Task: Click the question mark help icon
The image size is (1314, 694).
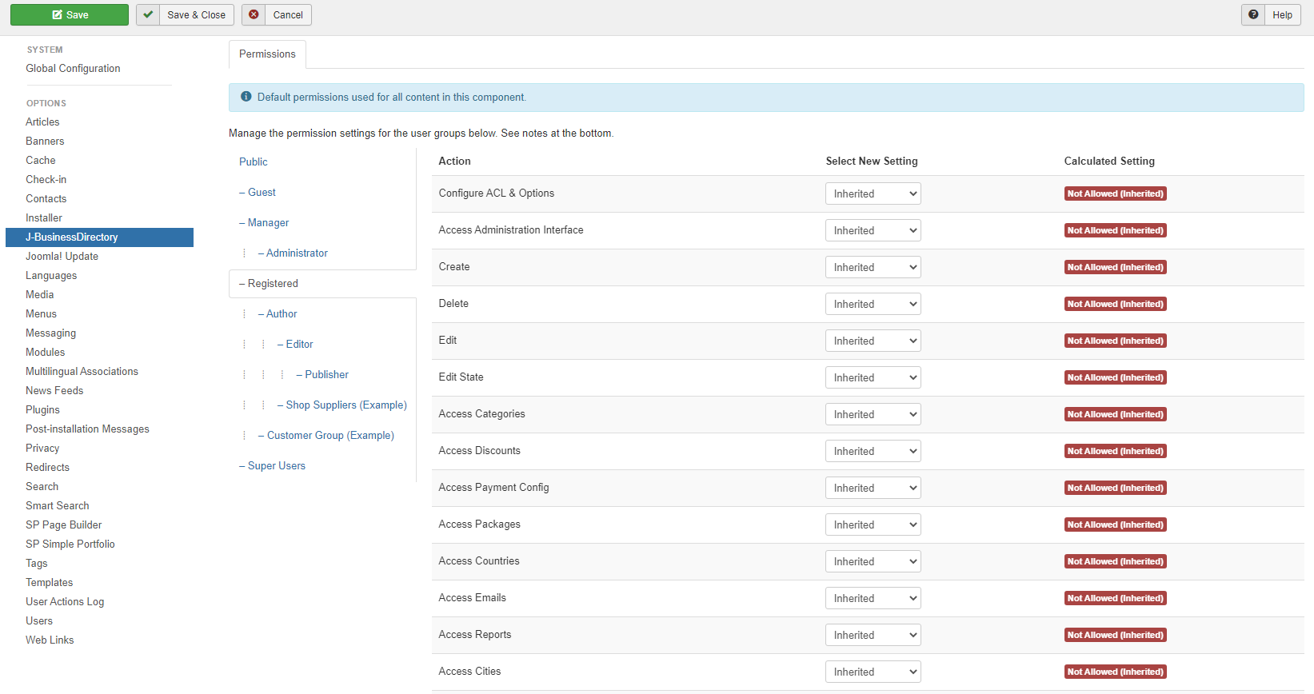Action: click(x=1253, y=14)
